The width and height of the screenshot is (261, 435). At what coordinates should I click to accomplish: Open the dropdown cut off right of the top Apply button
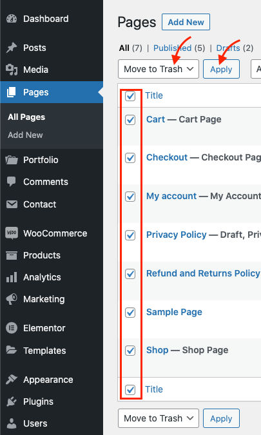click(256, 69)
